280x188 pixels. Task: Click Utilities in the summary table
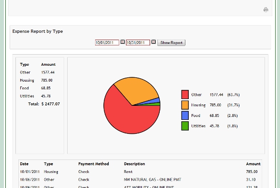click(27, 96)
